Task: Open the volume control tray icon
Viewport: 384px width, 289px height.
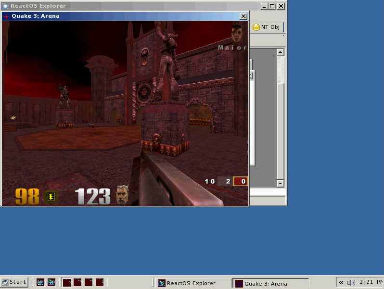Action: 351,283
